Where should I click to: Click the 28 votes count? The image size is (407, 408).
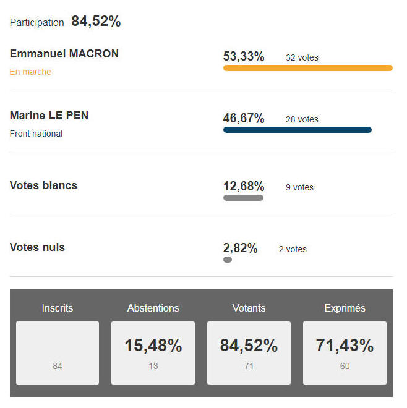click(x=302, y=119)
